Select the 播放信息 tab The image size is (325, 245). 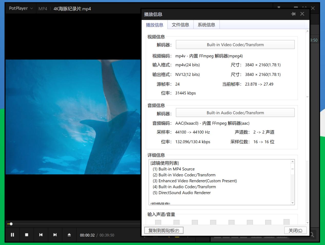(x=154, y=25)
